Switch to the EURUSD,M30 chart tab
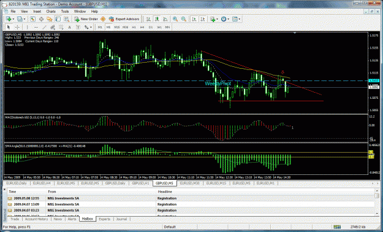383x232 pixels. [190, 183]
